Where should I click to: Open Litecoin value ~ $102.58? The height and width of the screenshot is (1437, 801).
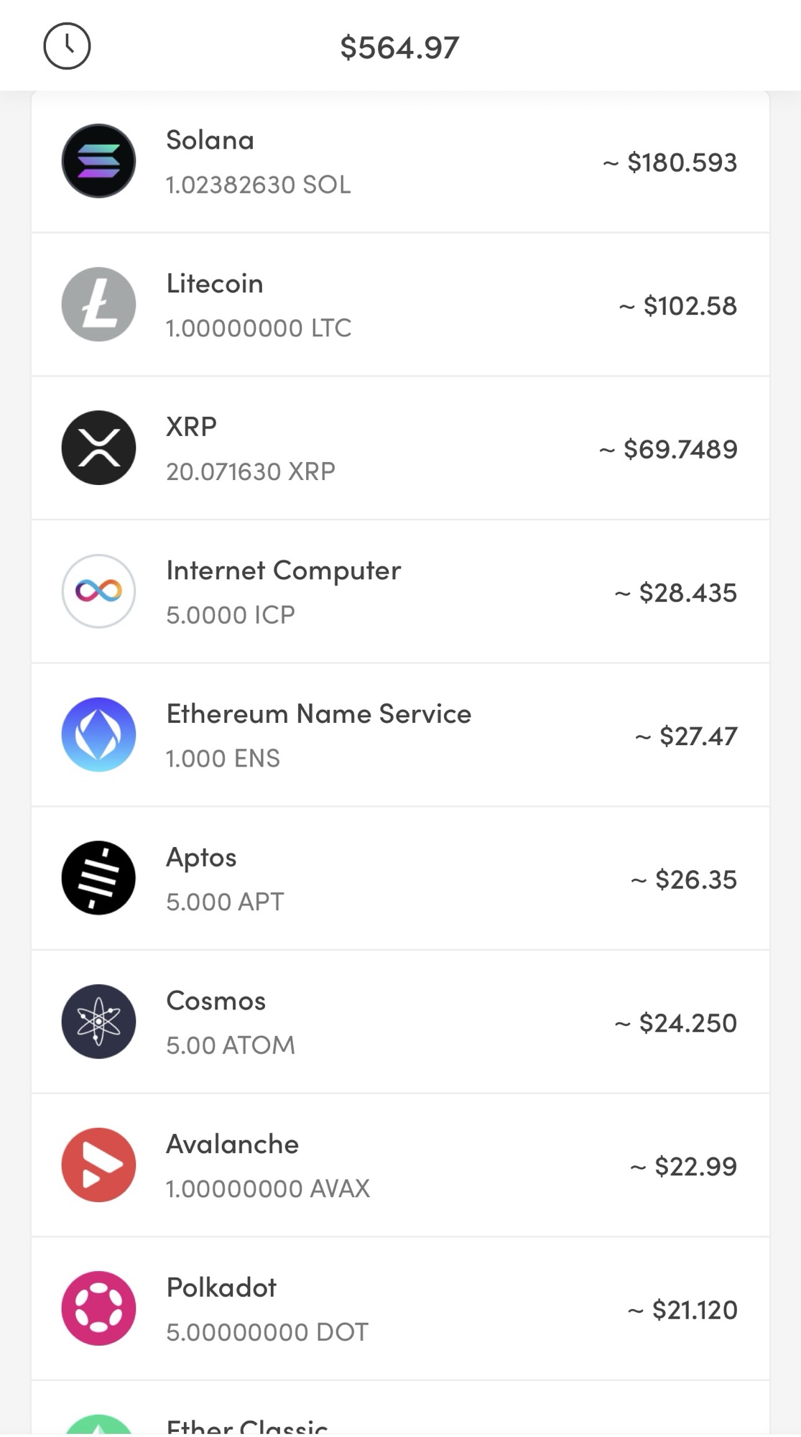(x=677, y=305)
